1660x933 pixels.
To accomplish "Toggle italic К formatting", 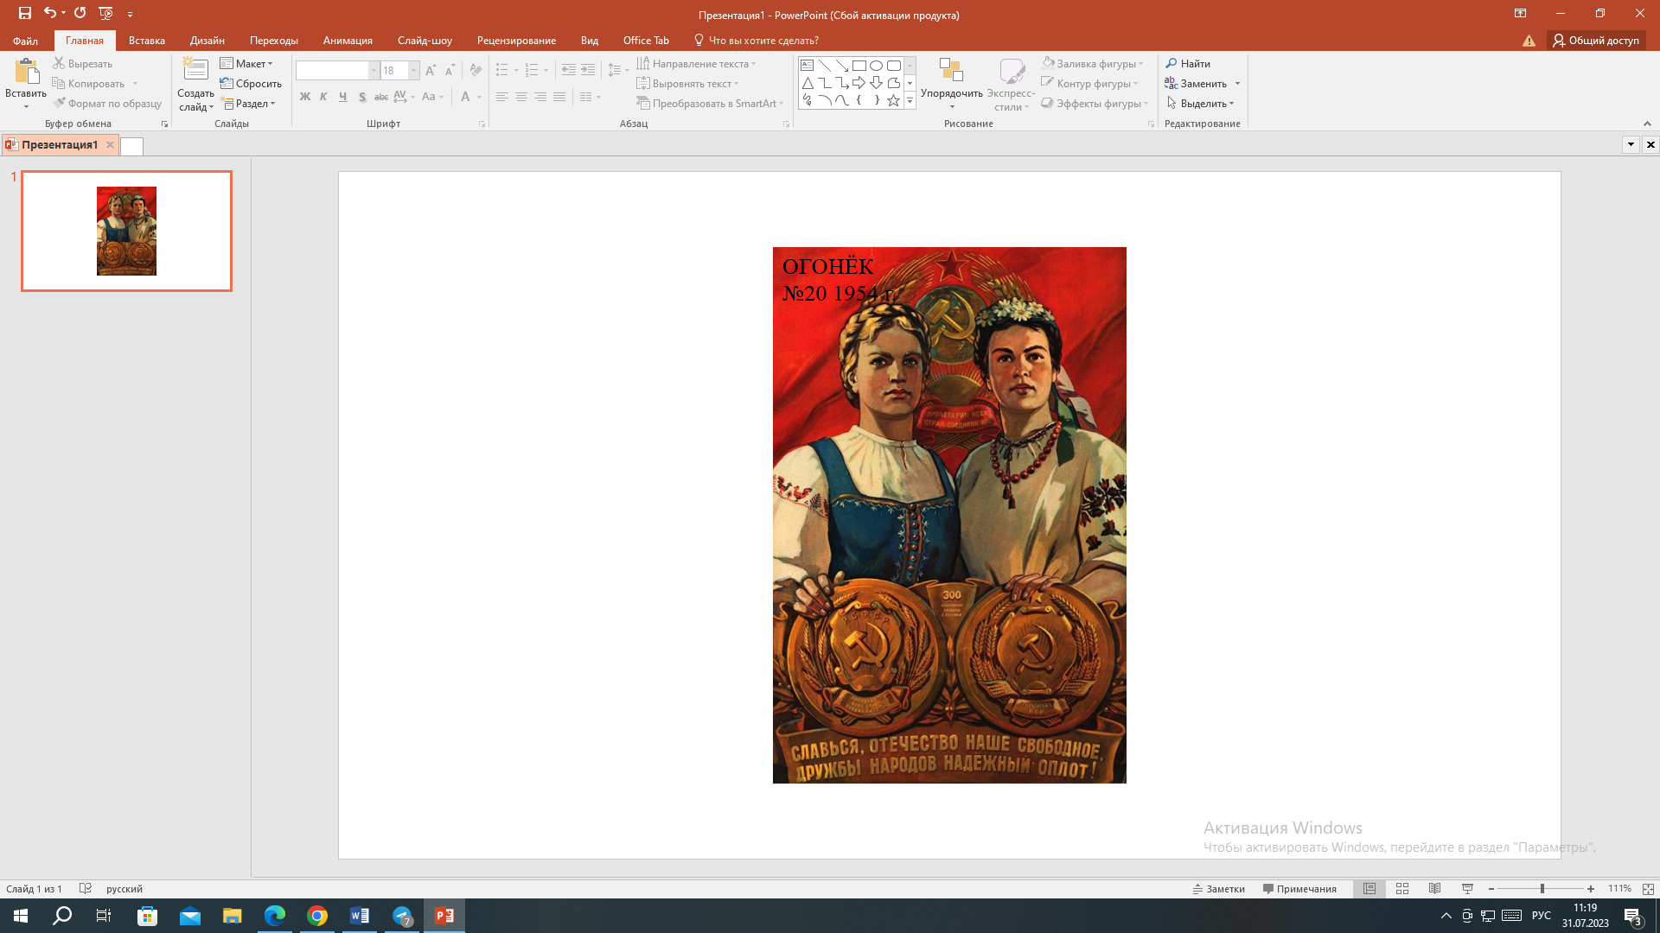I will pyautogui.click(x=323, y=97).
